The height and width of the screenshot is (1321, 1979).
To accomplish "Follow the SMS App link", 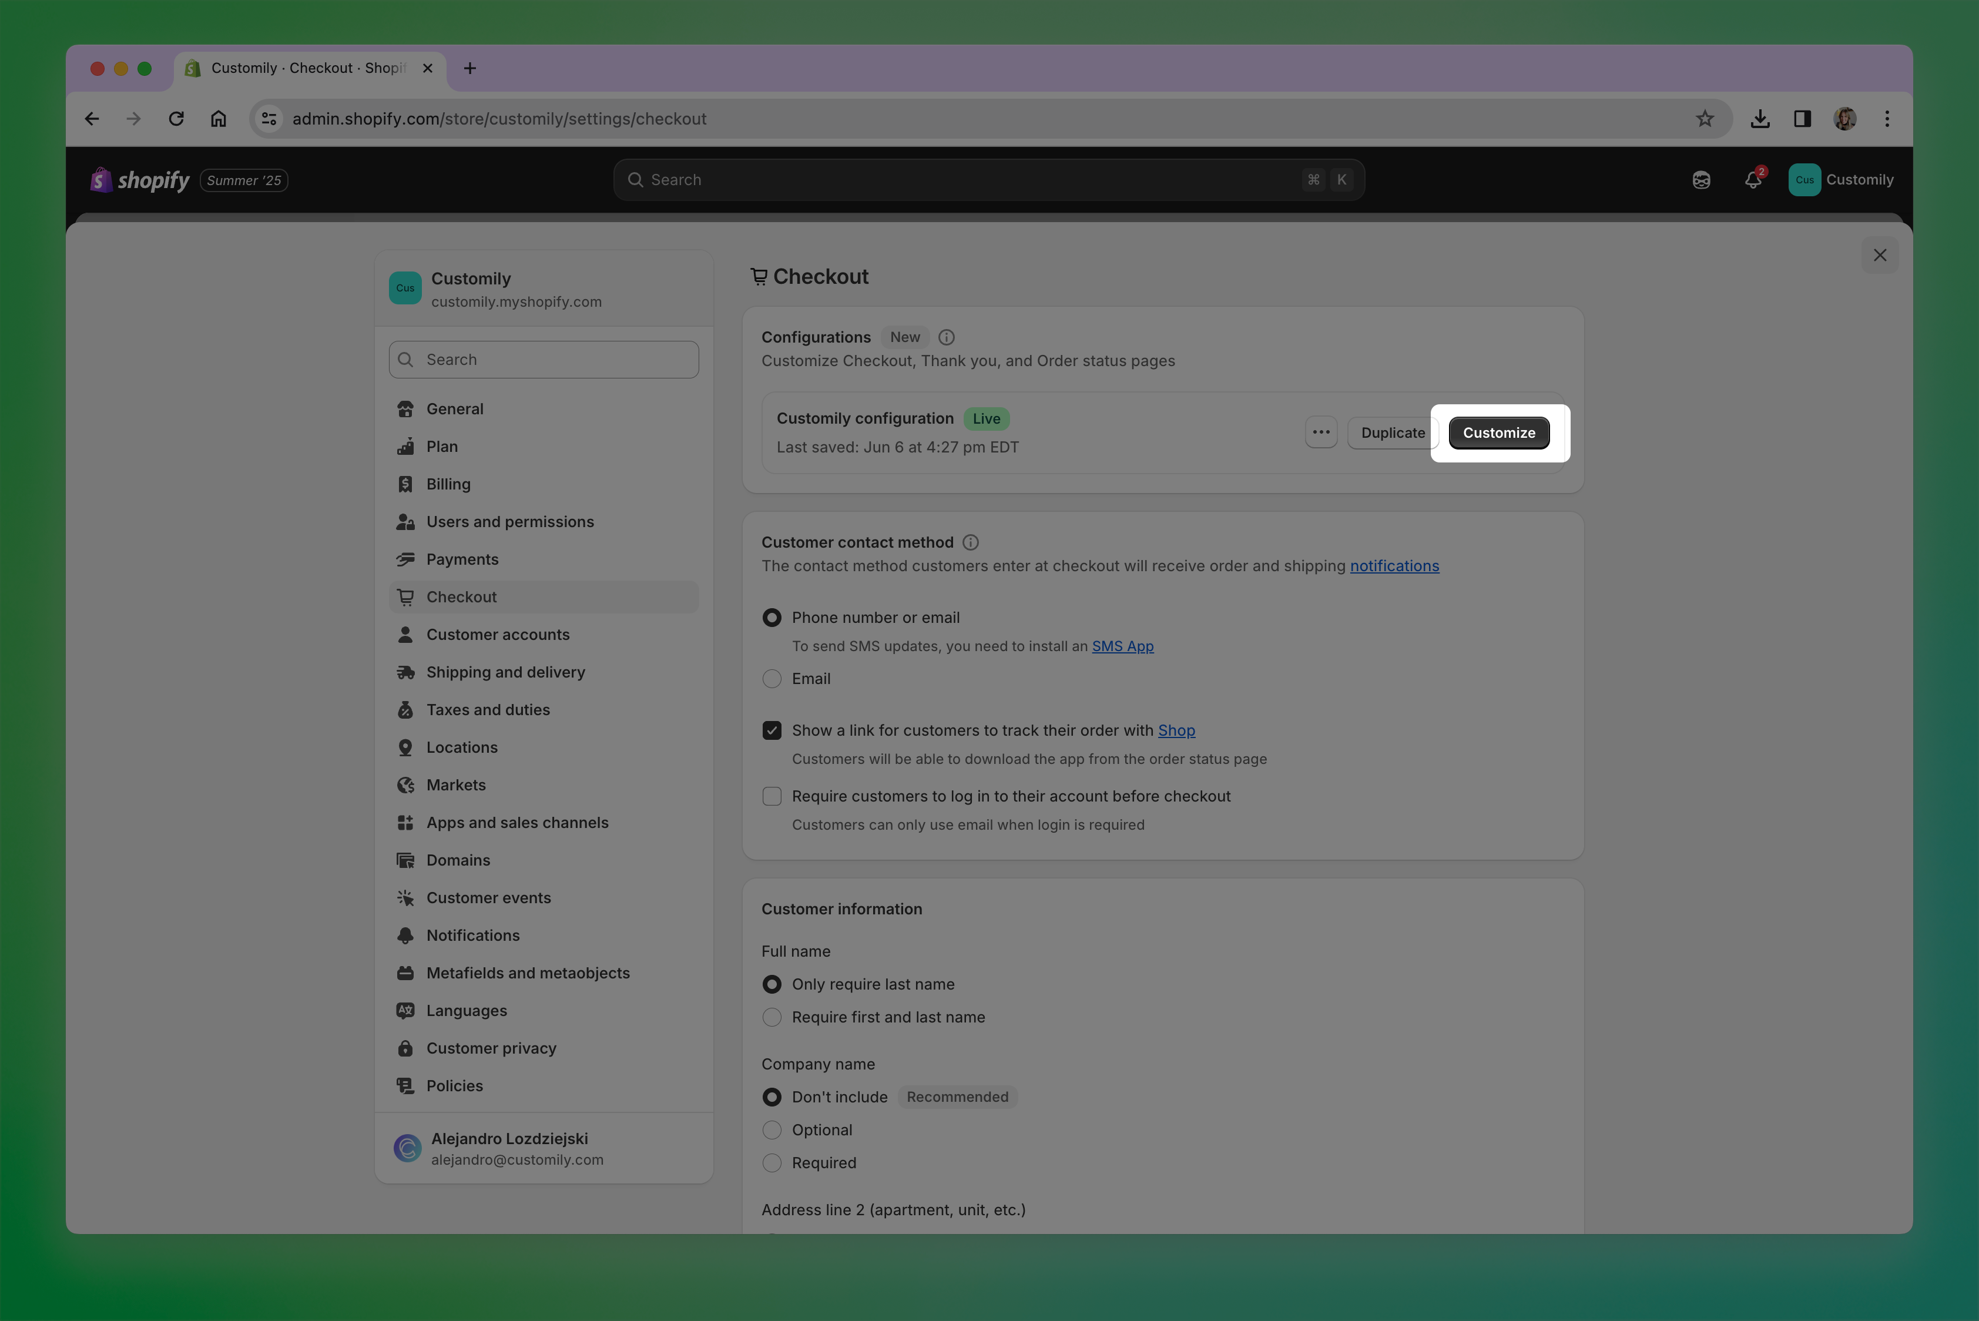I will pos(1122,646).
